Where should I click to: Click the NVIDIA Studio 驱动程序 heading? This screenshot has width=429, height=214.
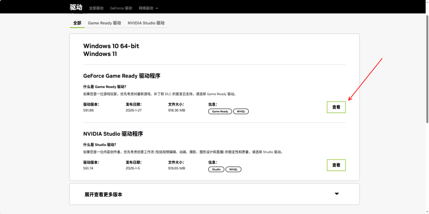pyautogui.click(x=113, y=134)
